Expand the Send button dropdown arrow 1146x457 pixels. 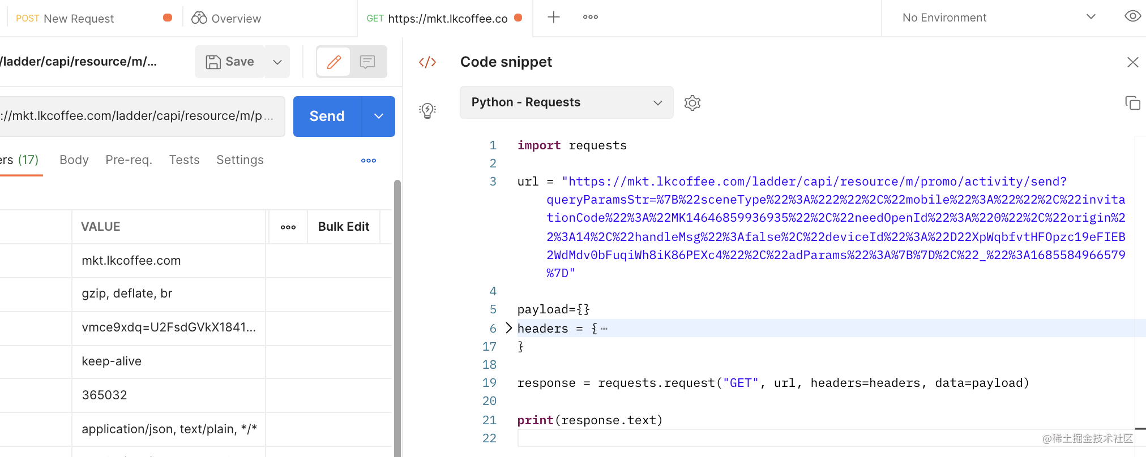379,117
